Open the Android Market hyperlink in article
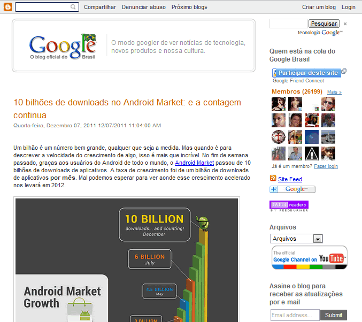 (x=194, y=162)
